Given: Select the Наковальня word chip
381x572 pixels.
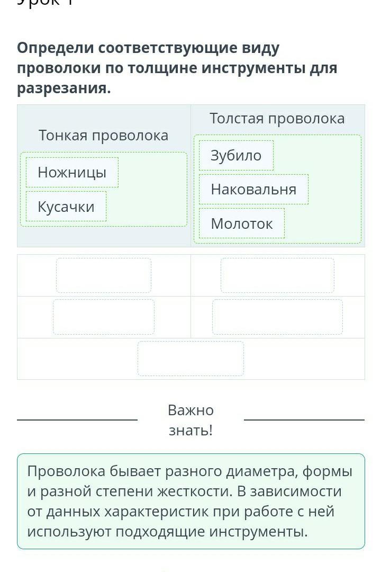Looking at the screenshot, I should [253, 189].
